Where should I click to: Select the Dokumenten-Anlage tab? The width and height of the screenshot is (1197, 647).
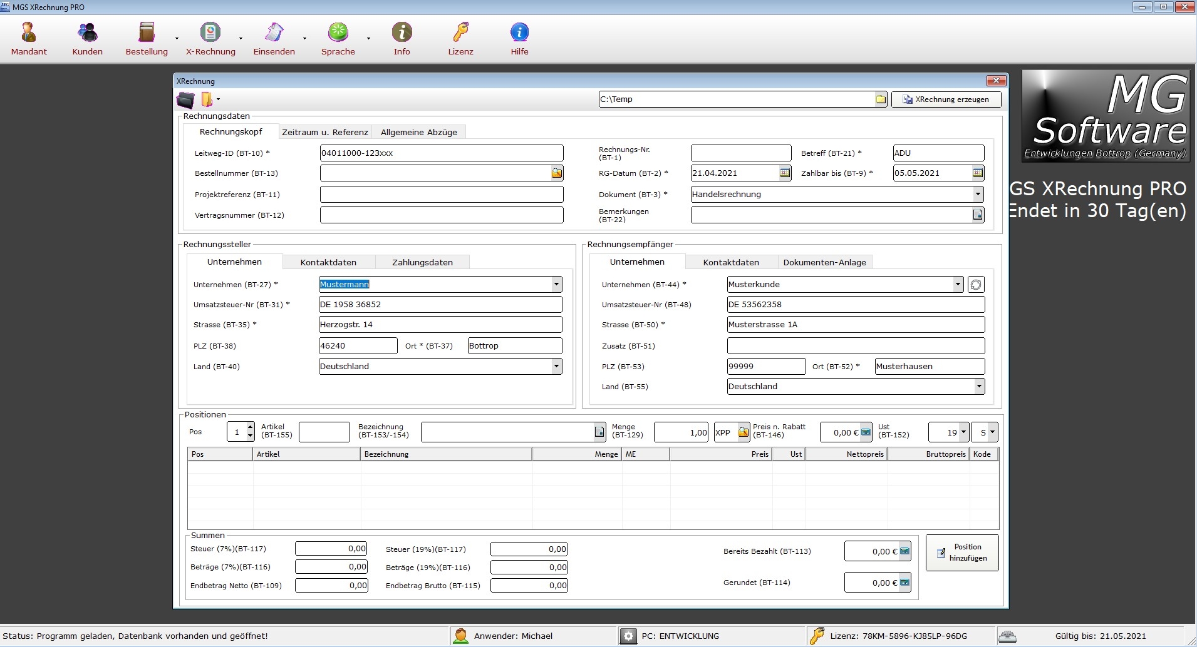pyautogui.click(x=824, y=262)
